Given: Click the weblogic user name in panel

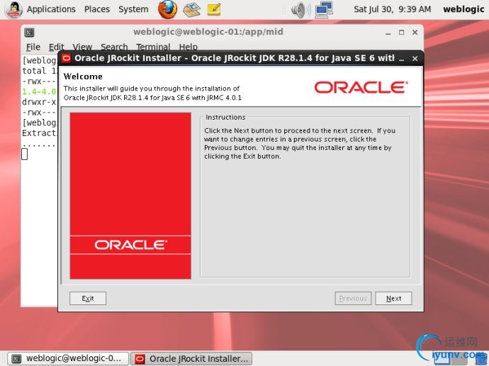Looking at the screenshot, I should [463, 9].
